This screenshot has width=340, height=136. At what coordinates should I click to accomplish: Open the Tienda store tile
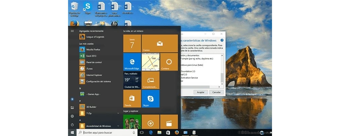(x=132, y=99)
